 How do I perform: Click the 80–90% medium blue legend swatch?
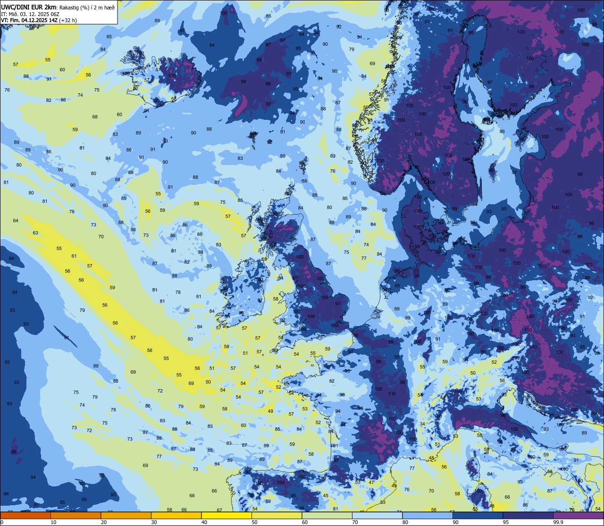coord(428,515)
